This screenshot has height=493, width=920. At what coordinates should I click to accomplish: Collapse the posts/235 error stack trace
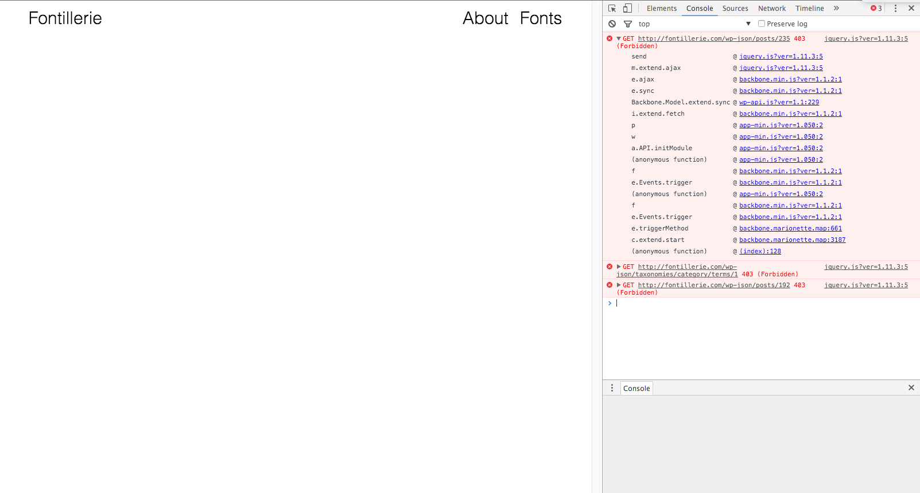(619, 38)
